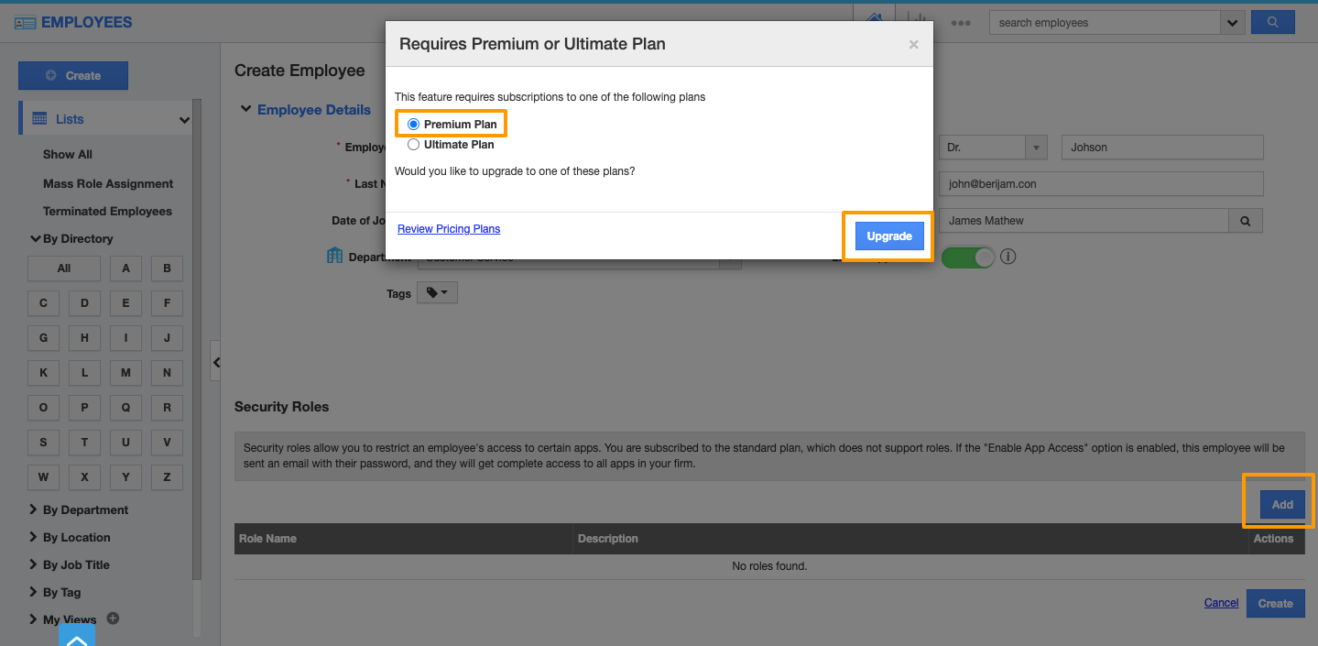The width and height of the screenshot is (1318, 646).
Task: Click the plus icon next to My Views
Action: coord(113,619)
